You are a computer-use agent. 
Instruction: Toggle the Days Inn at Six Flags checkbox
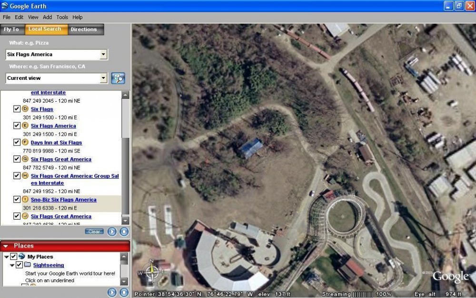(17, 143)
